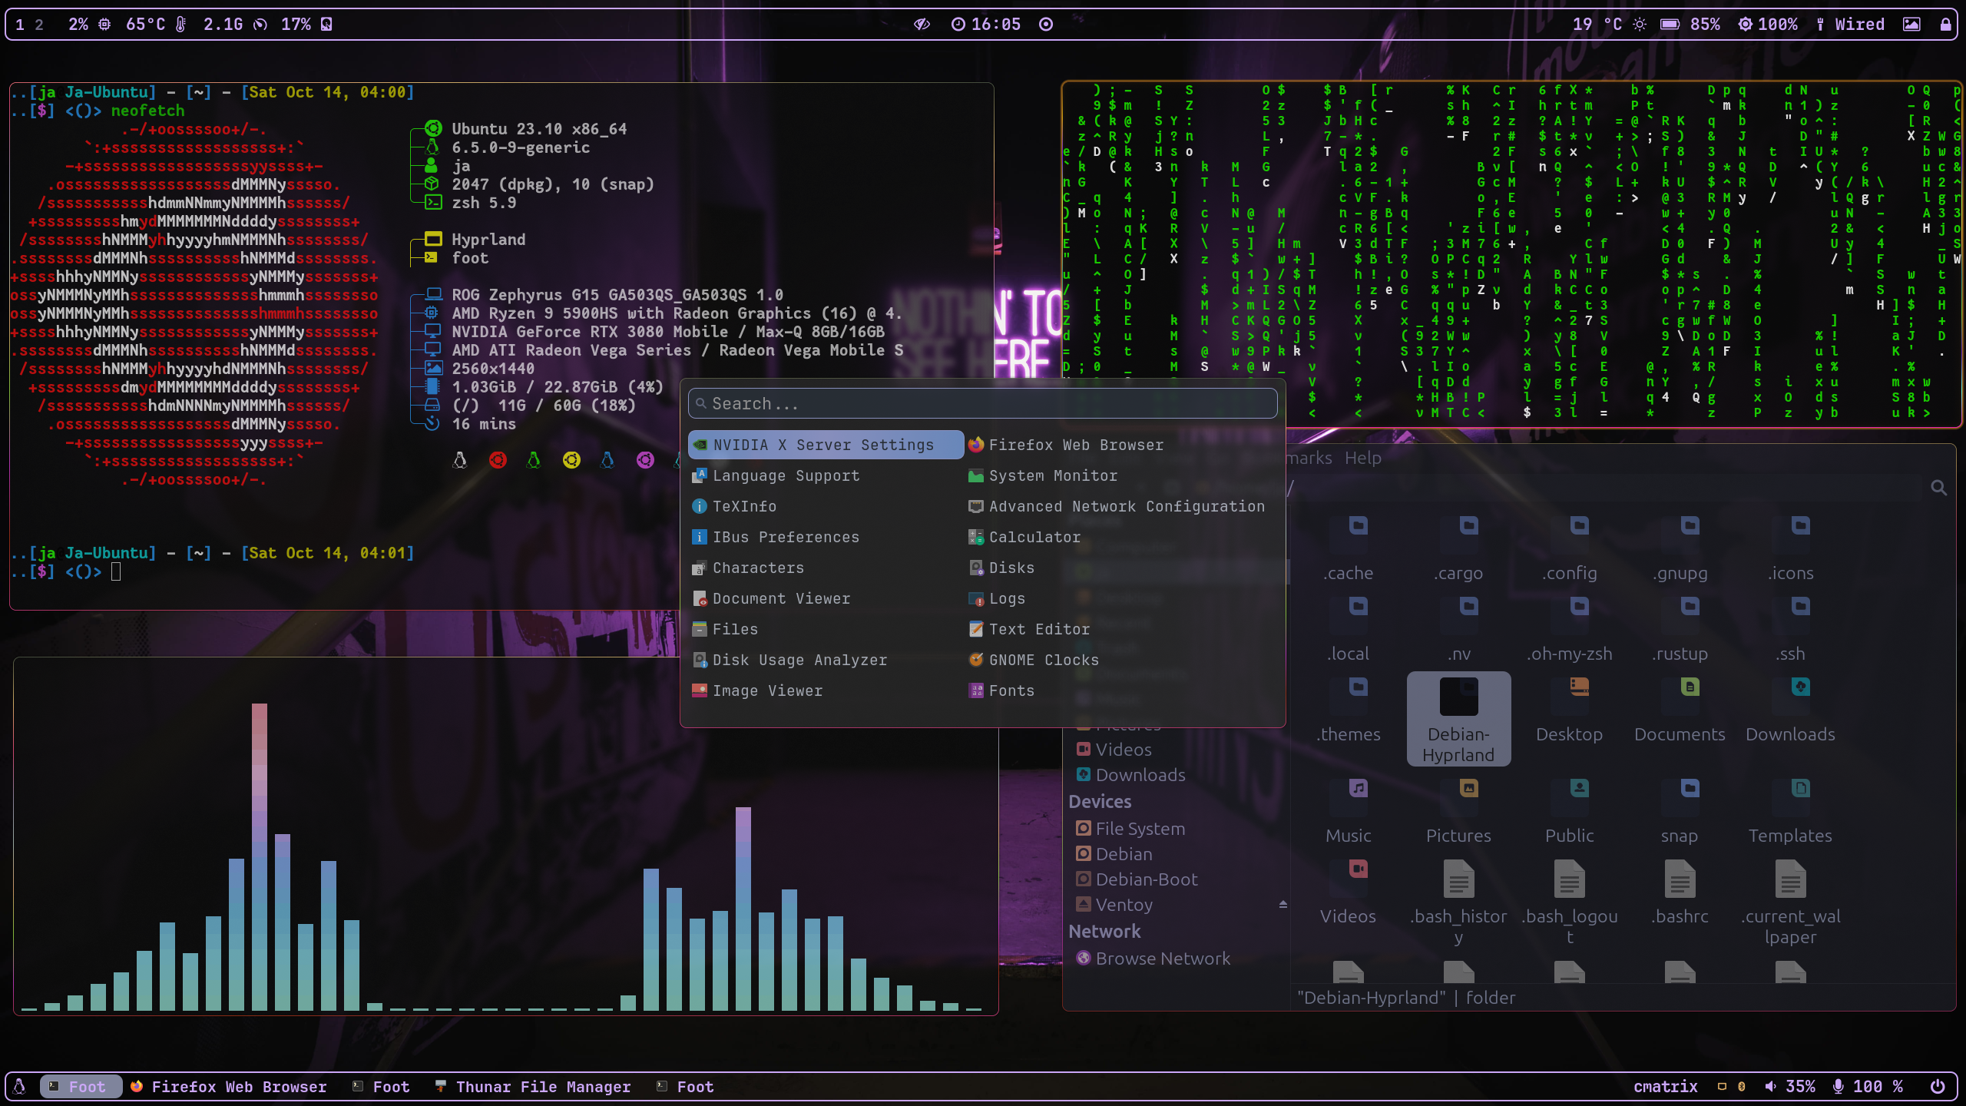Toggle the crossed-eye idle inhibitor icon
Image resolution: width=1966 pixels, height=1106 pixels.
click(922, 25)
